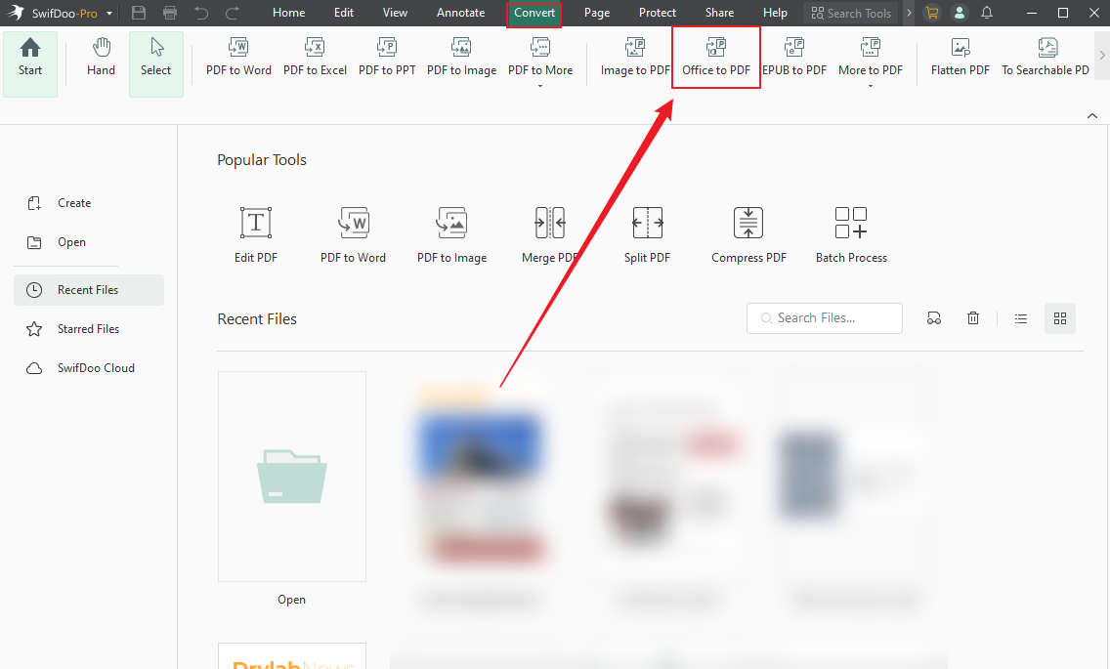Viewport: 1110px width, 669px height.
Task: Open the Compress PDF tool
Action: [x=748, y=232]
